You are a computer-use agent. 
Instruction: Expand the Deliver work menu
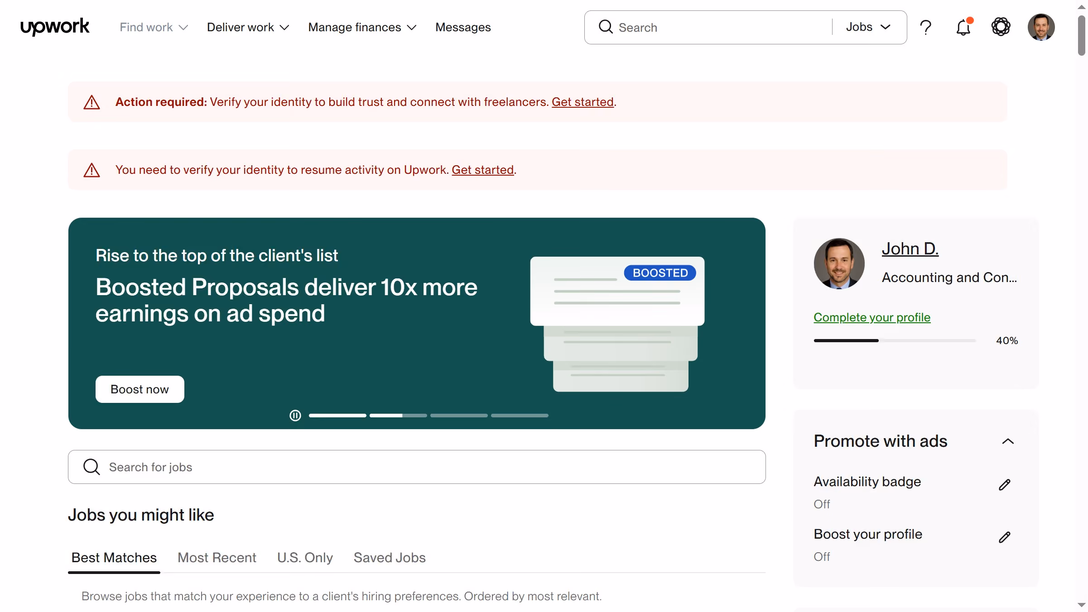248,27
